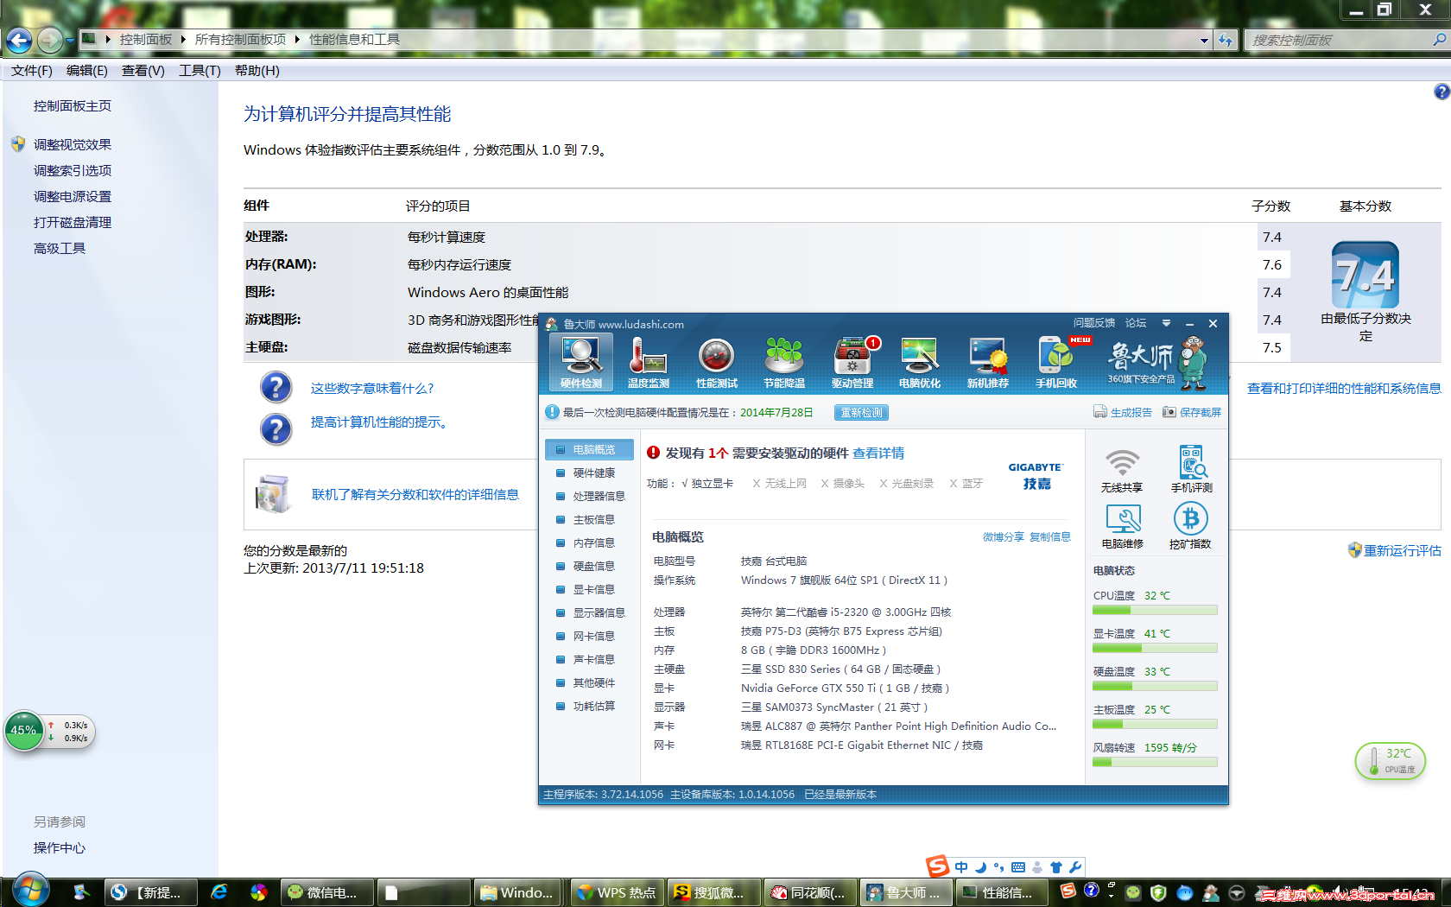1451x907 pixels.
Task: Open 调整索引选项 sidebar link
Action: click(73, 170)
